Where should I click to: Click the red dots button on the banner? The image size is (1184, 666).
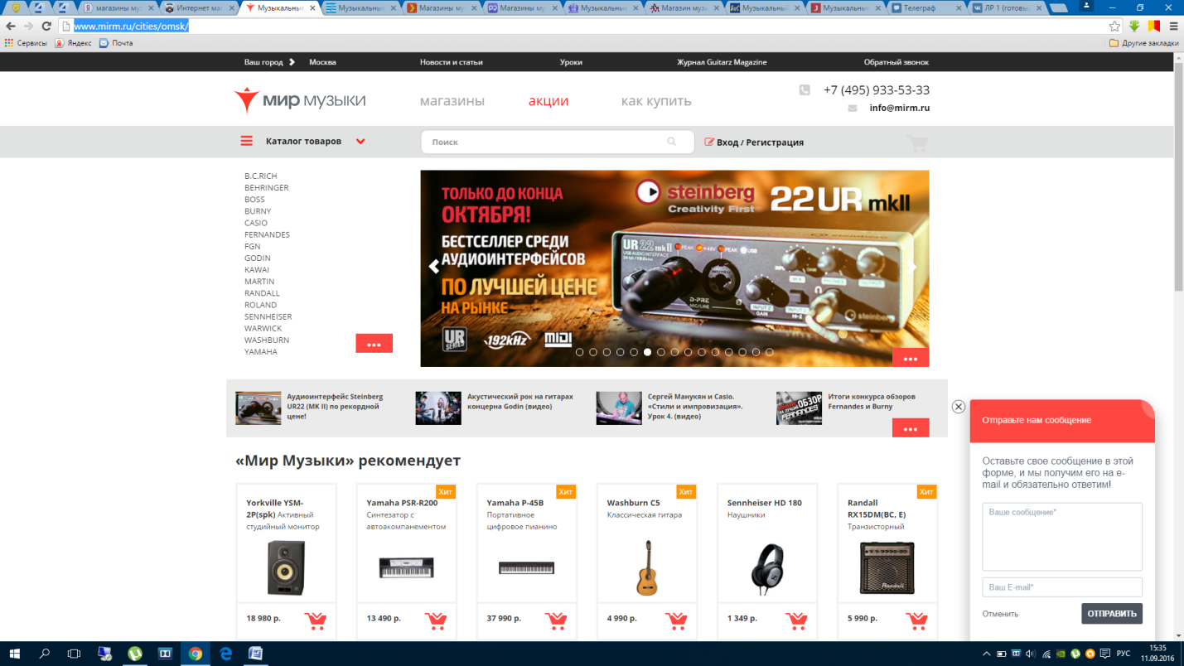911,358
